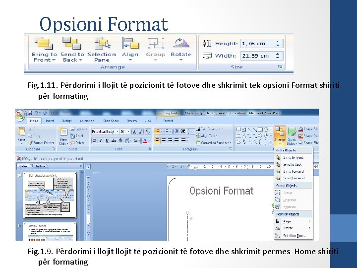This screenshot has height=268, width=357.
Task: Click the large Align button in the Arrange group
Action: tap(130, 49)
